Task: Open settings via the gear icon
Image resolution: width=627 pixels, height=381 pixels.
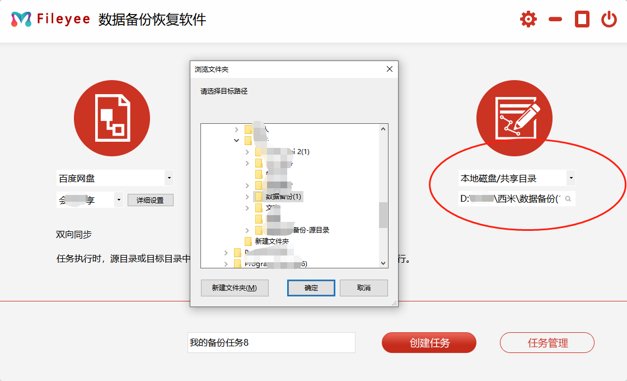Action: (x=528, y=20)
